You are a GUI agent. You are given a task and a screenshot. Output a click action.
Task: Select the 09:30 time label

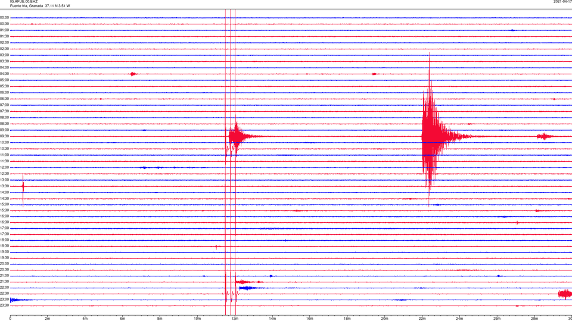pos(4,137)
